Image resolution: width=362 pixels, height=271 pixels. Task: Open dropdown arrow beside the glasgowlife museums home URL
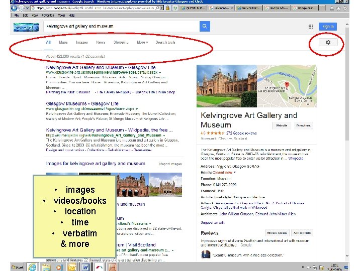click(137, 109)
